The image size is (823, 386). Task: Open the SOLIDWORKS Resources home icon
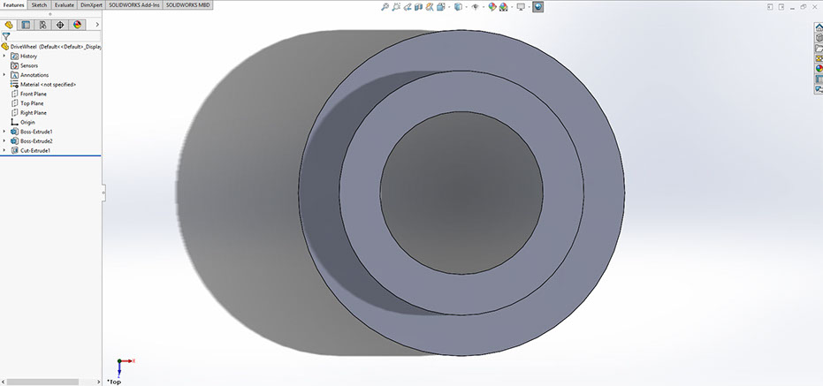(819, 27)
